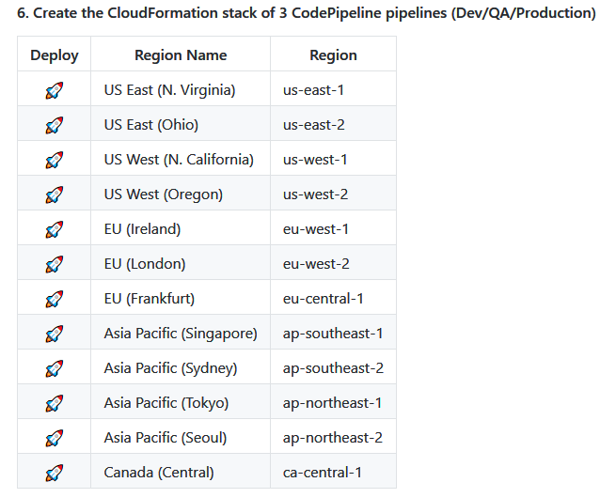The height and width of the screenshot is (498, 616).
Task: Click the Asia Pacific (Sydney) rocket icon
Action: pos(54,368)
